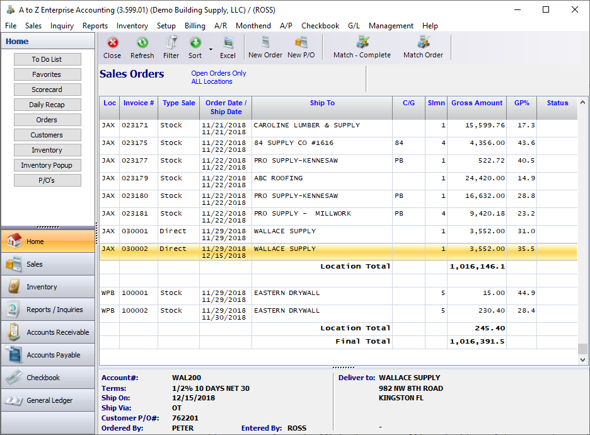Open the Scorecard button
Screen dimensions: 590x435
tap(47, 90)
